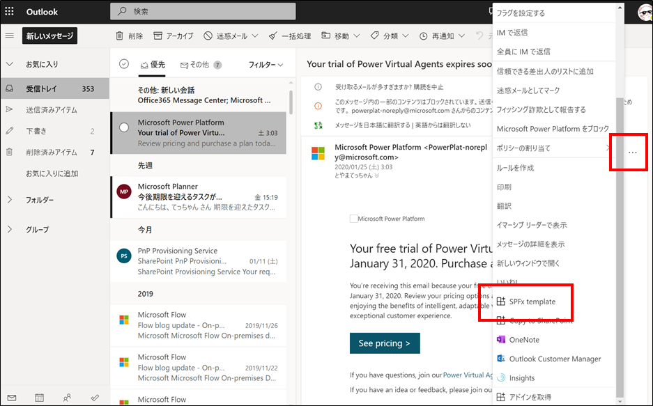Select イマーシブ リーダーで表示 menu item
Viewport: 653px width, 406px height.
(x=554, y=225)
